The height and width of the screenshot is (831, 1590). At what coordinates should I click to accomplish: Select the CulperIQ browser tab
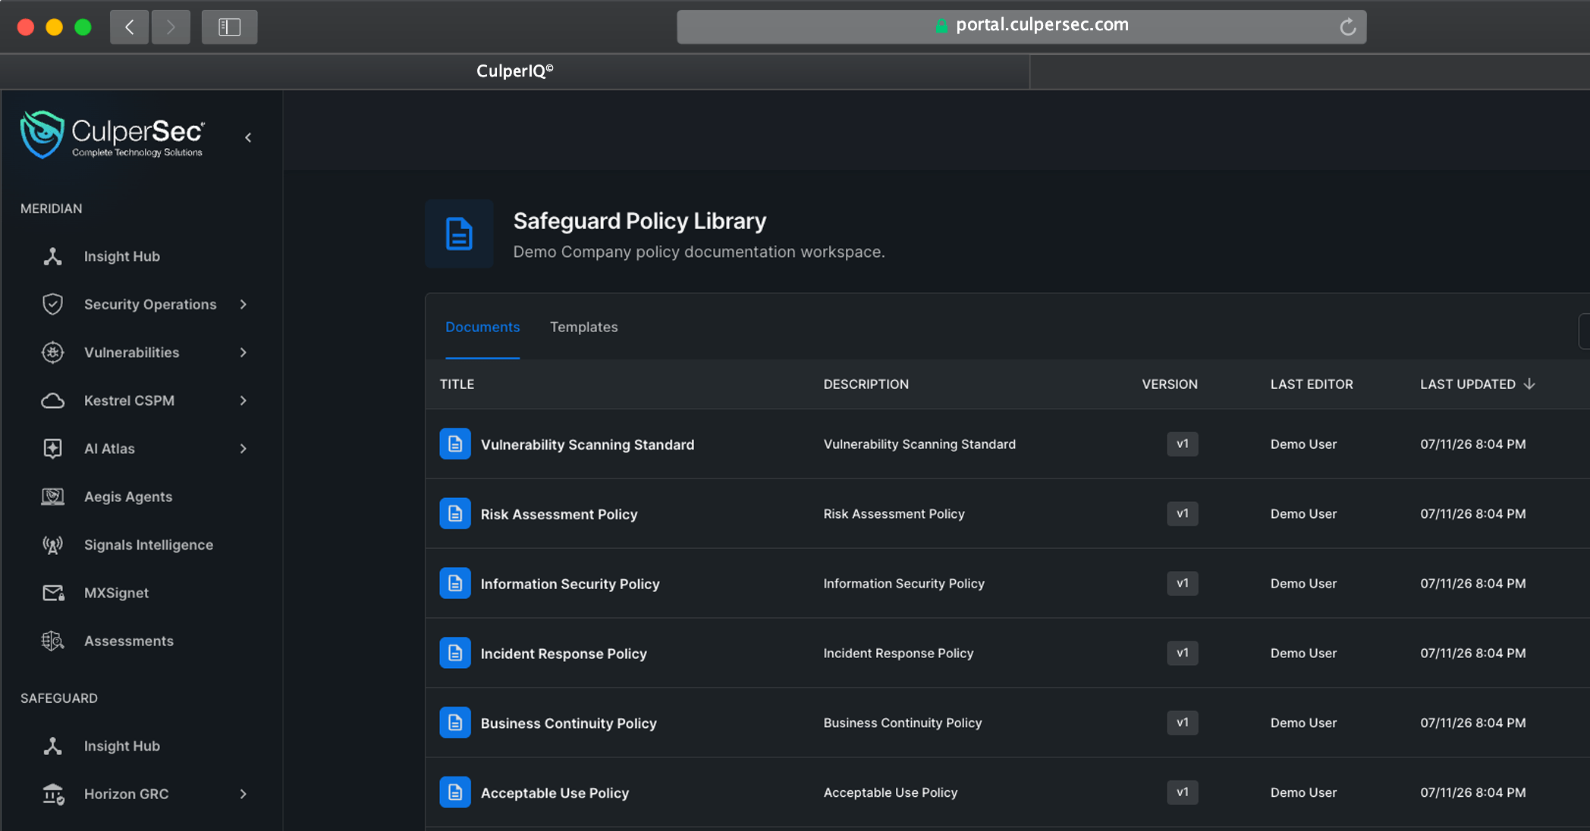pyautogui.click(x=515, y=71)
